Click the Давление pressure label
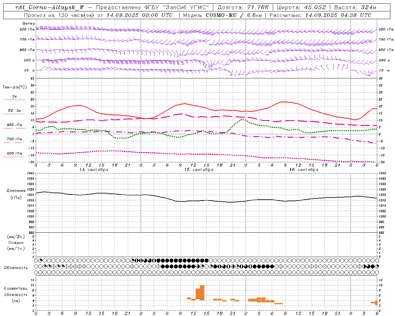The width and height of the screenshot is (395, 316). pyautogui.click(x=16, y=191)
